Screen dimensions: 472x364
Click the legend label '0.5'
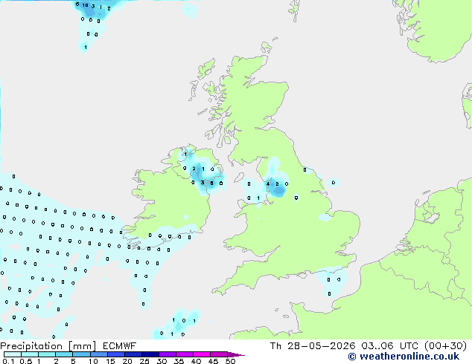pos(26,361)
